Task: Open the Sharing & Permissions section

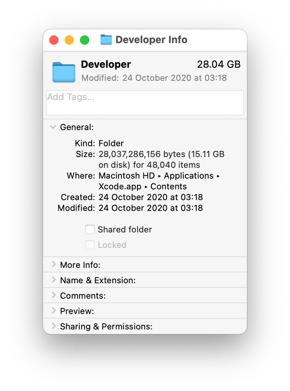Action: (x=53, y=326)
